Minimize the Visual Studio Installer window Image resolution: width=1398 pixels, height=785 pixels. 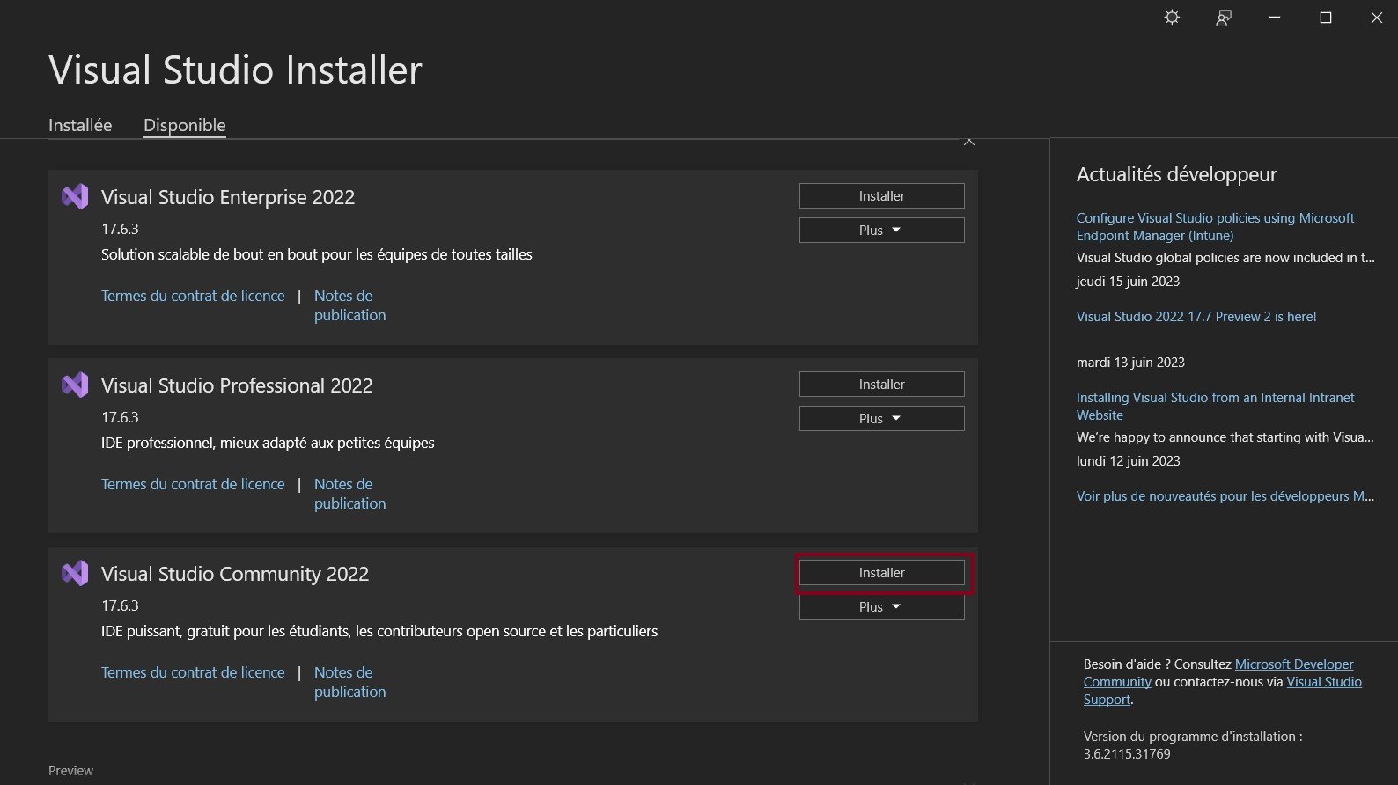pyautogui.click(x=1274, y=18)
